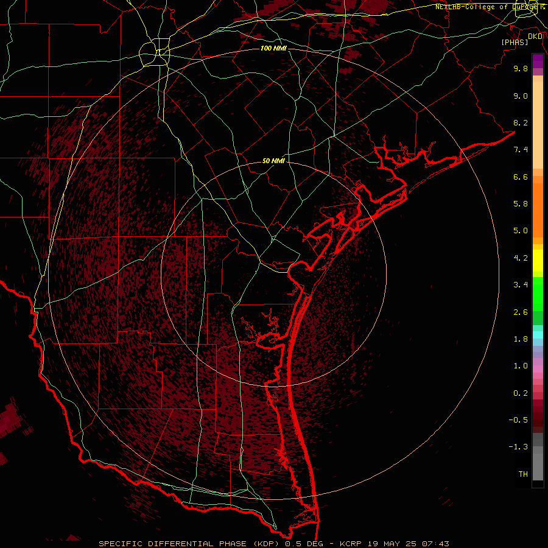The height and width of the screenshot is (548, 548).
Task: Click the 2.6 scale label
Action: pos(521,312)
